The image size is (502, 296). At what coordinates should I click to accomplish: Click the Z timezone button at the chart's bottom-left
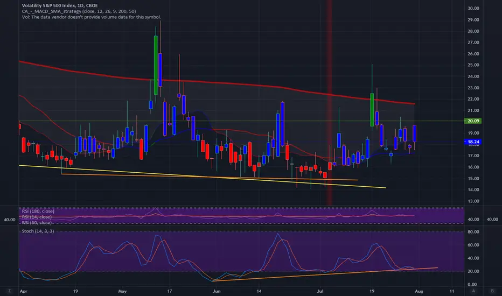click(x=9, y=291)
